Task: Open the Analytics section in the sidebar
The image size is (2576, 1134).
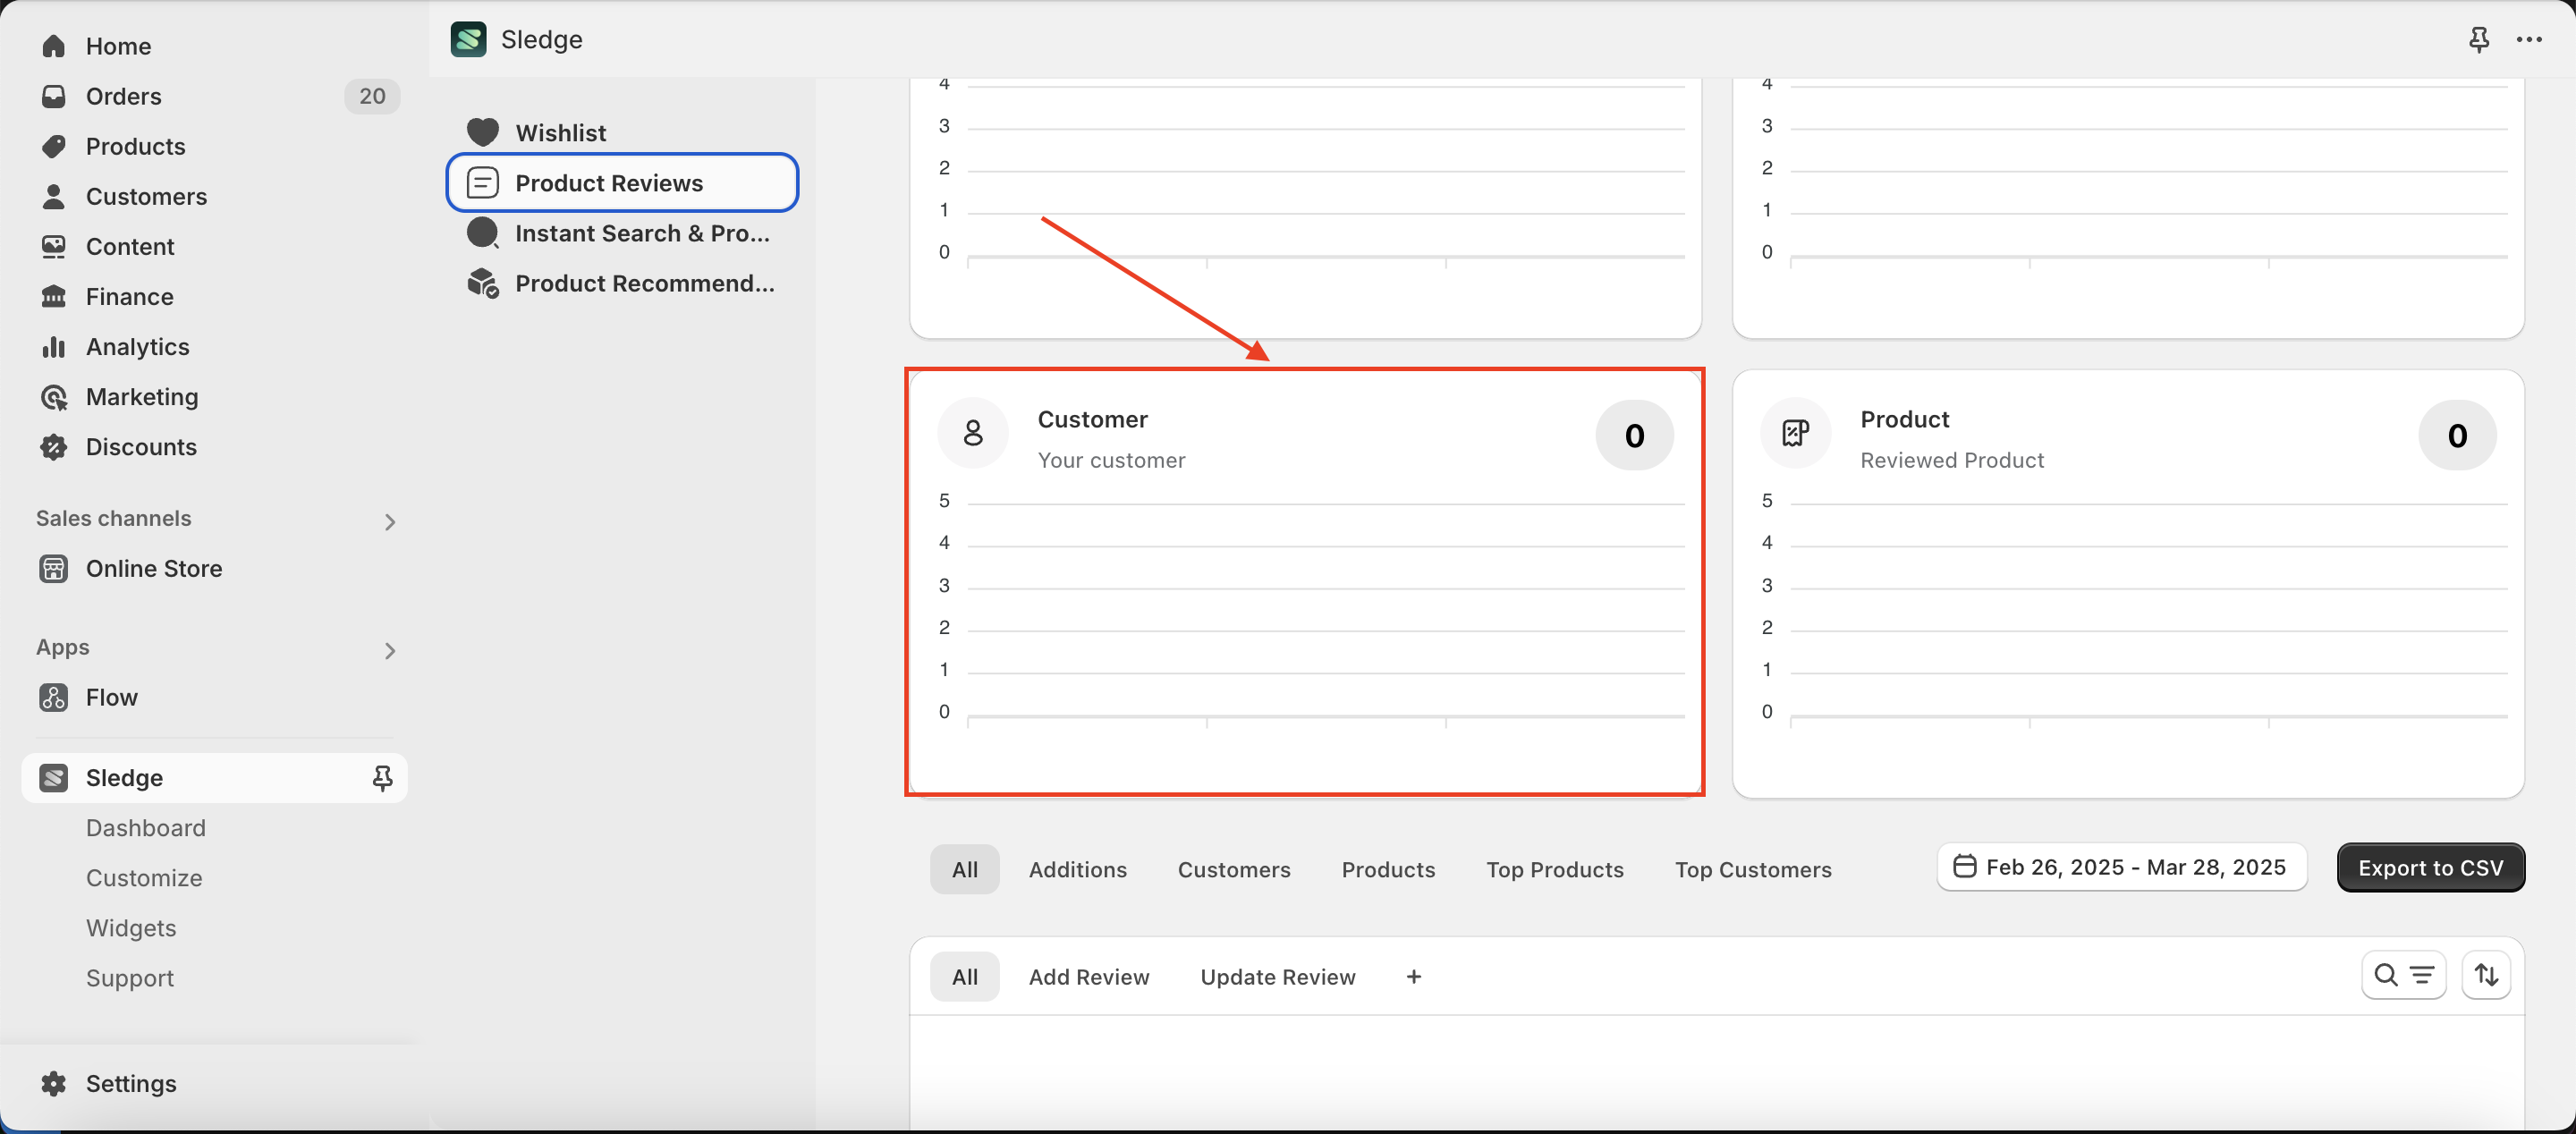Action: coord(137,346)
